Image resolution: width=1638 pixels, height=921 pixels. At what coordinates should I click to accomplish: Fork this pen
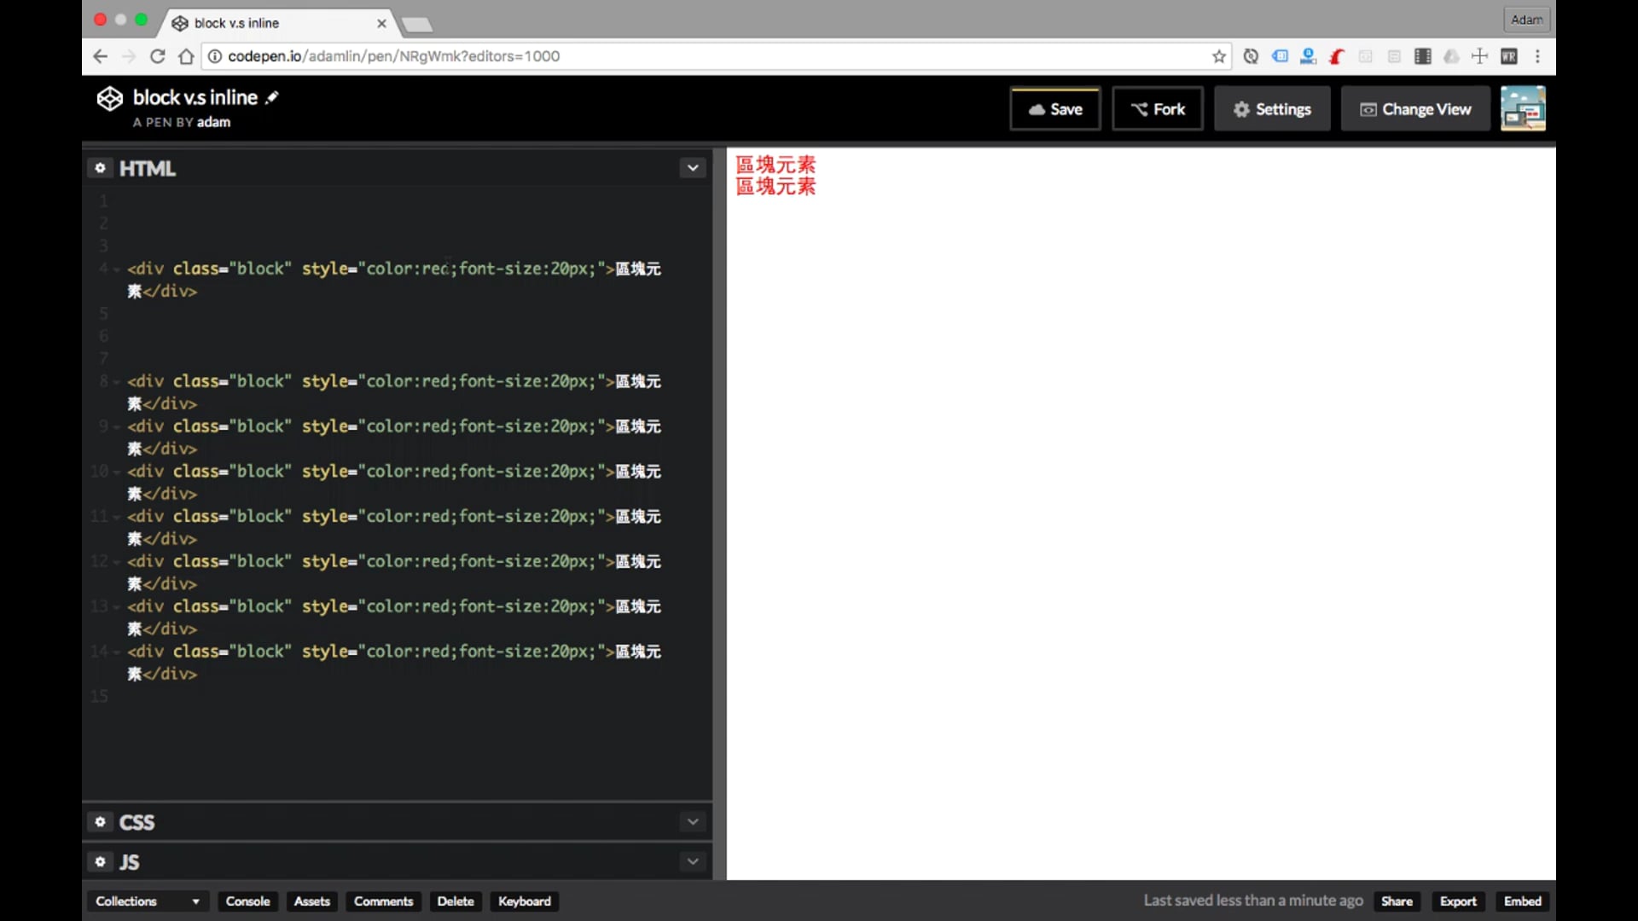(x=1158, y=109)
